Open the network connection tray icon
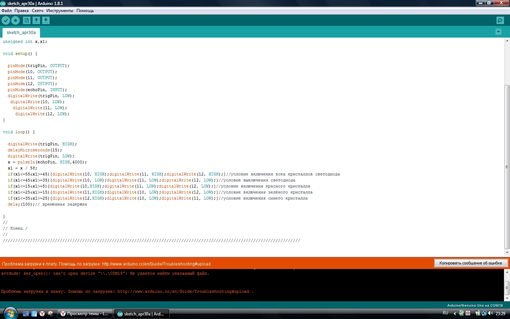 (x=484, y=313)
